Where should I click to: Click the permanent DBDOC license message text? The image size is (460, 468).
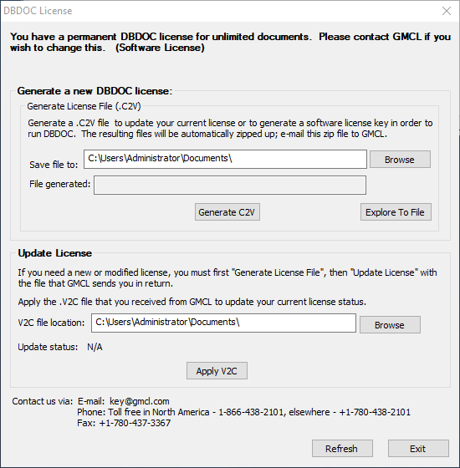tap(230, 42)
